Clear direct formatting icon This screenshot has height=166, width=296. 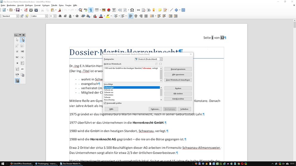tap(95, 16)
